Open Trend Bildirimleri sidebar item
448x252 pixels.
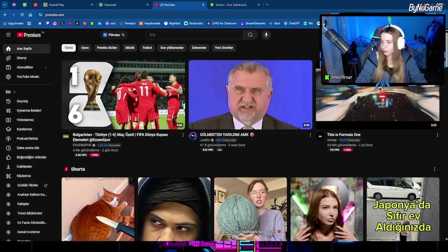tap(26, 213)
